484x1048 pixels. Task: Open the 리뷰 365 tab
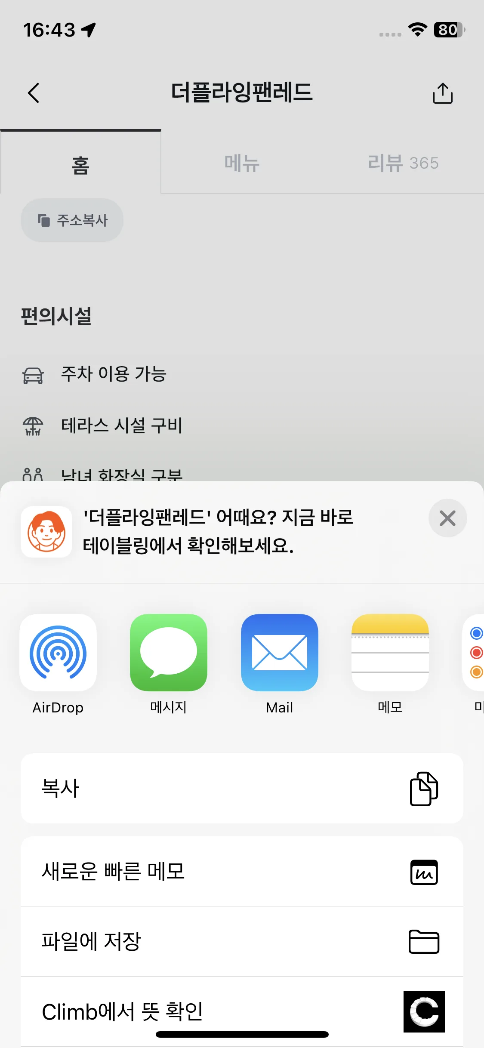tap(403, 163)
